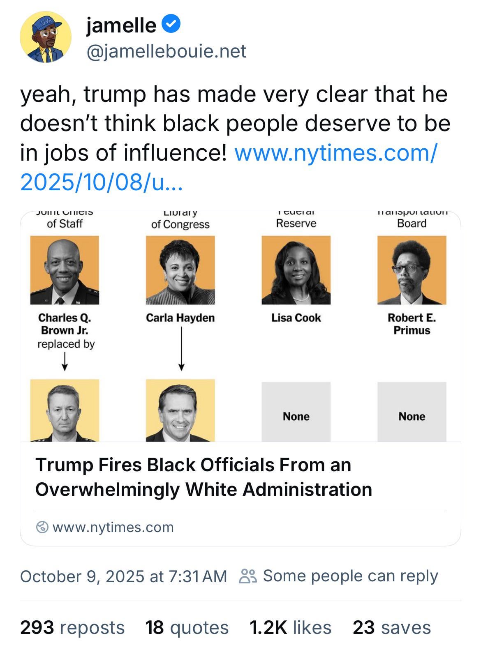
Task: Click the people icon for reply settings
Action: coord(248,576)
